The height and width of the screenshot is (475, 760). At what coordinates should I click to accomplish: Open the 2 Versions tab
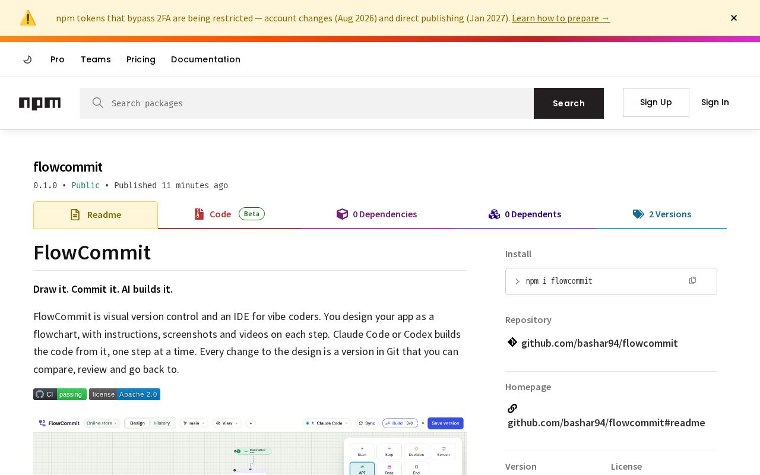pyautogui.click(x=661, y=214)
